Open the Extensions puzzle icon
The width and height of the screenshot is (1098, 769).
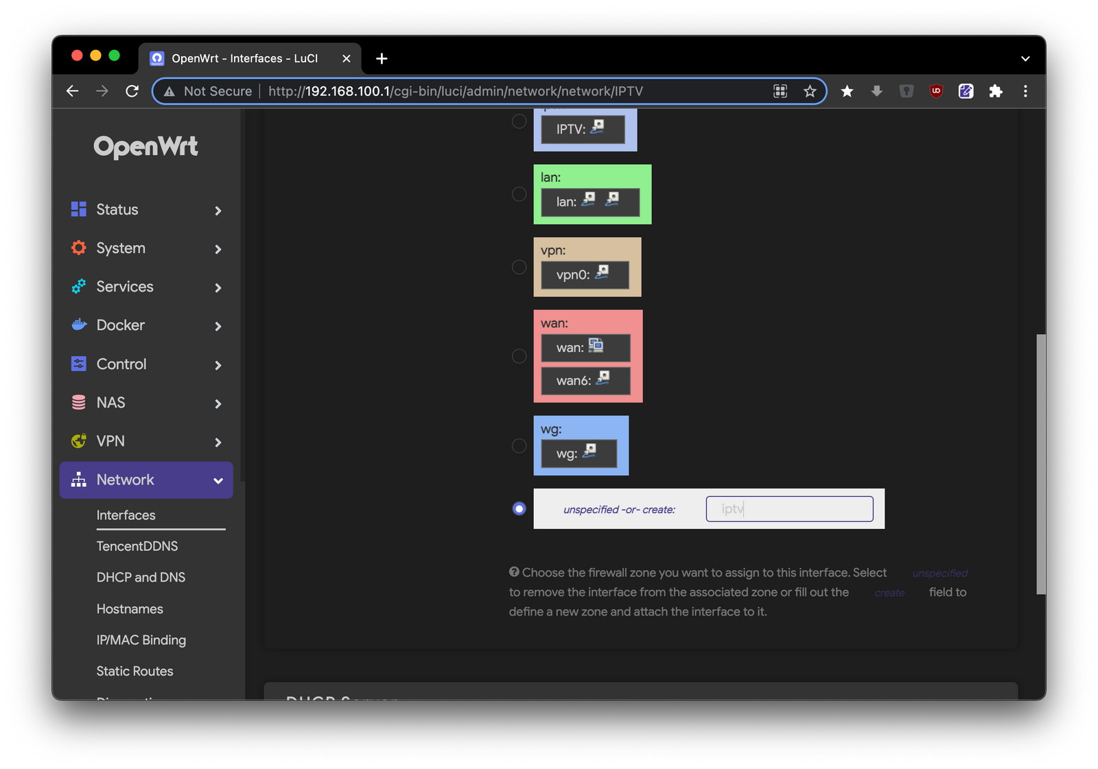[x=996, y=91]
